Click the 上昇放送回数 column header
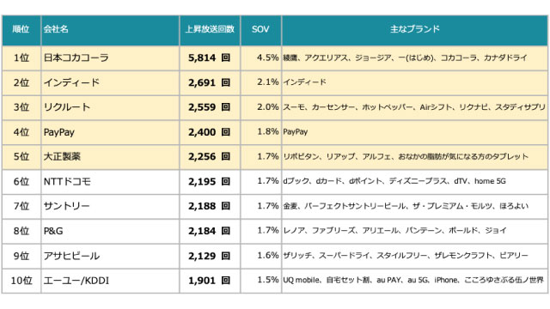The image size is (550, 309). (210, 29)
